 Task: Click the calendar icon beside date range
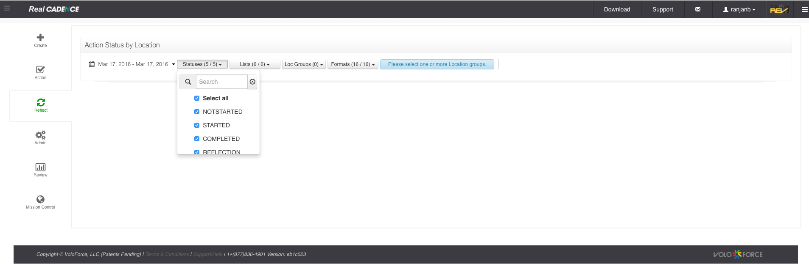[92, 64]
